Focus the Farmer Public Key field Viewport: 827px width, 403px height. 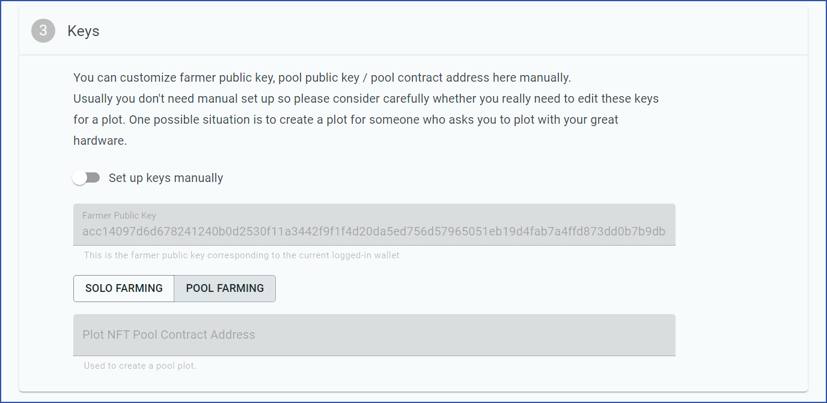(x=374, y=225)
